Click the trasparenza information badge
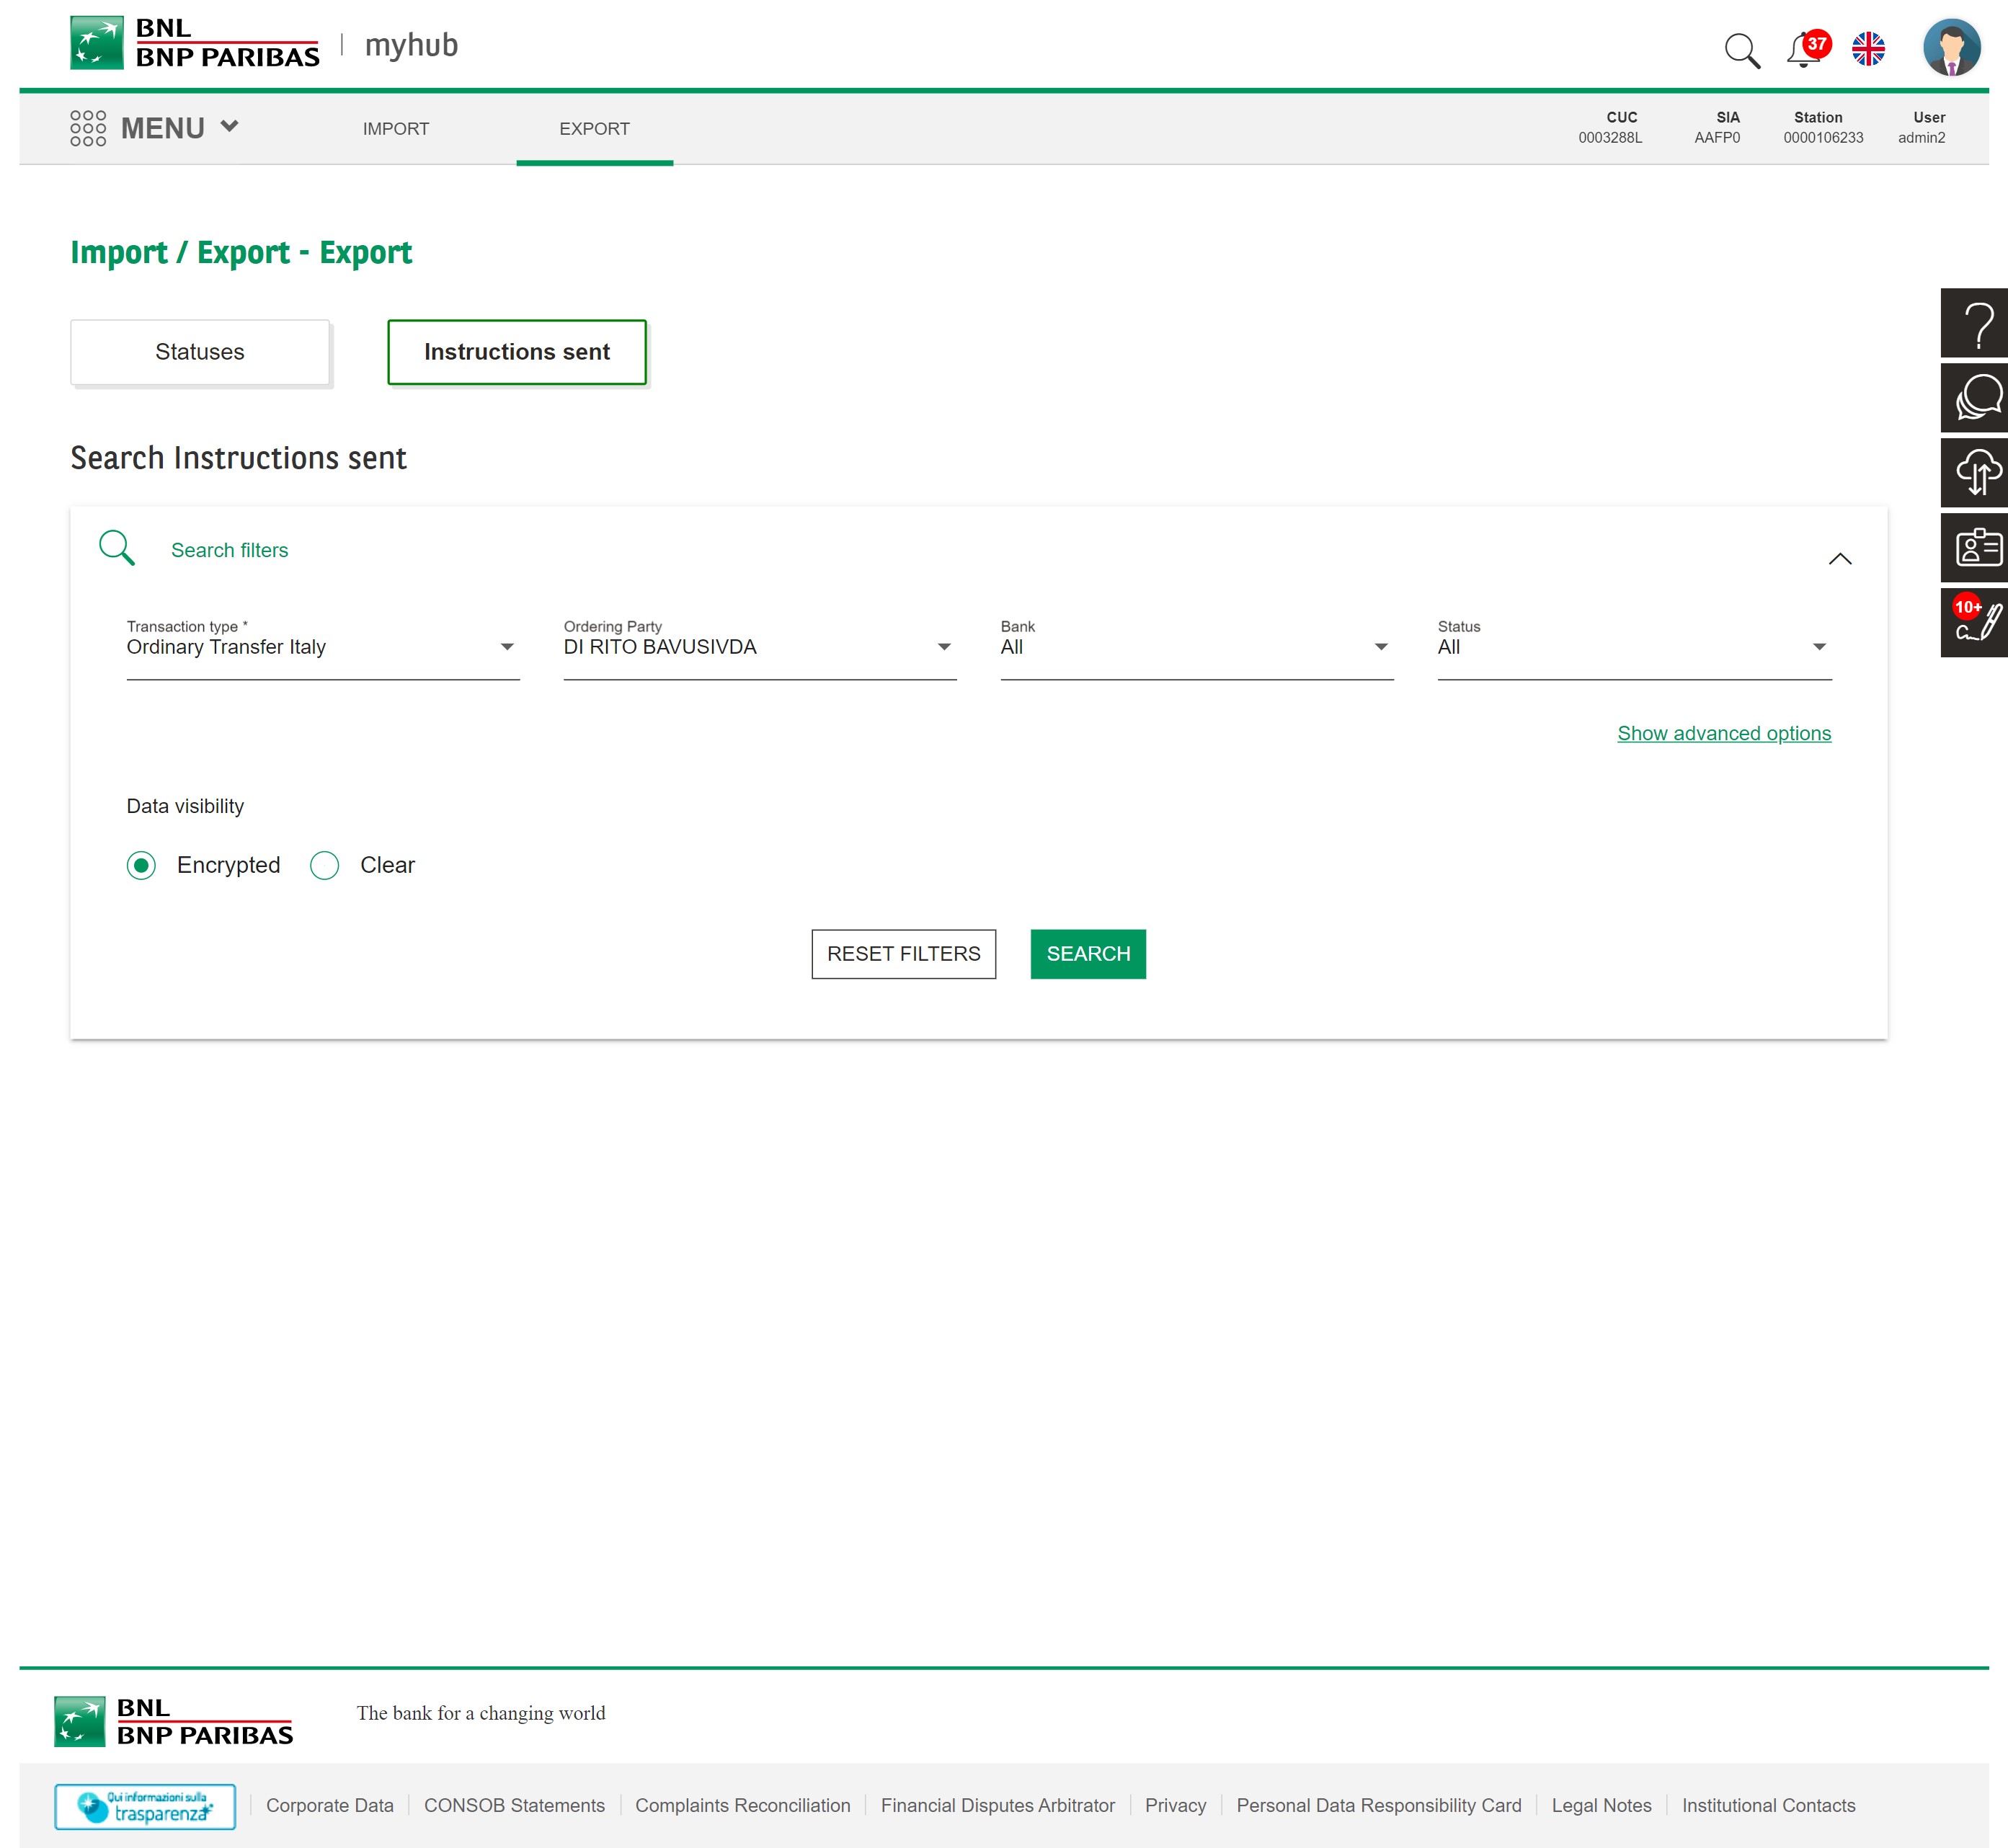This screenshot has height=1848, width=2008. [x=145, y=1806]
